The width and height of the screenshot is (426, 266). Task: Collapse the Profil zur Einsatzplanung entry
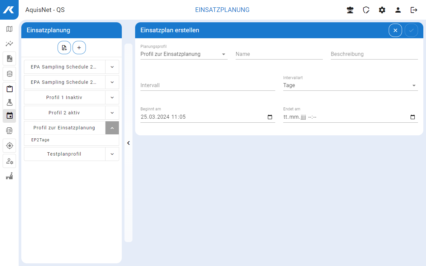coord(112,128)
